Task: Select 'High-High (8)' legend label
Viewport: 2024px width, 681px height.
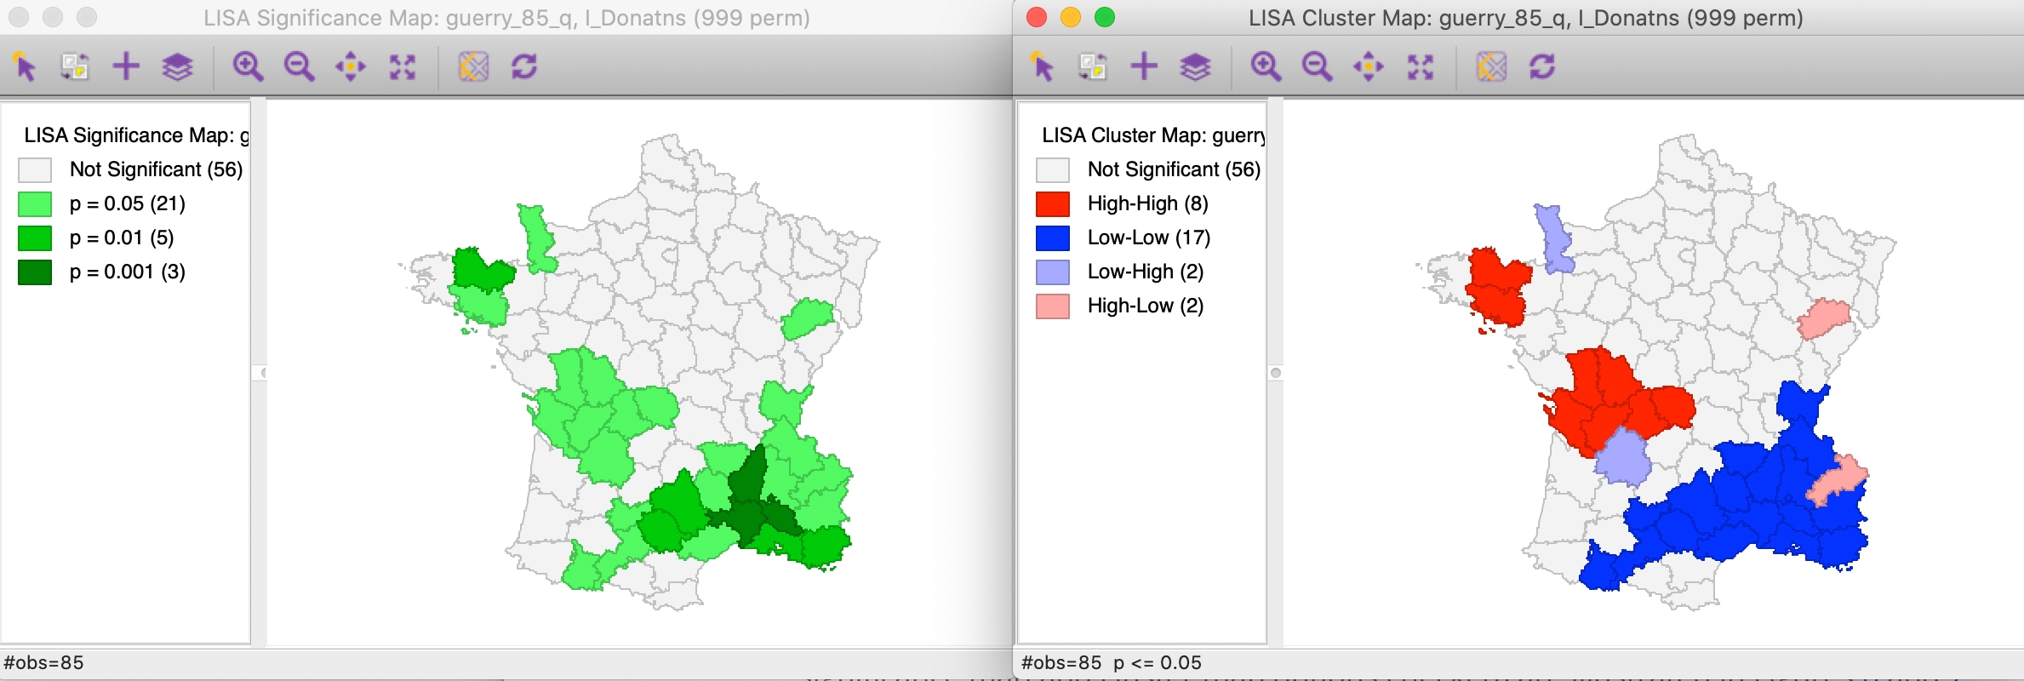Action: 1148,203
